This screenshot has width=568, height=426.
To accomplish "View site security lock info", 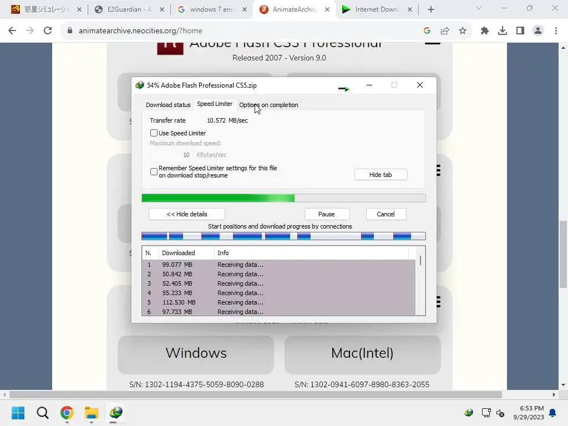I will pyautogui.click(x=70, y=31).
